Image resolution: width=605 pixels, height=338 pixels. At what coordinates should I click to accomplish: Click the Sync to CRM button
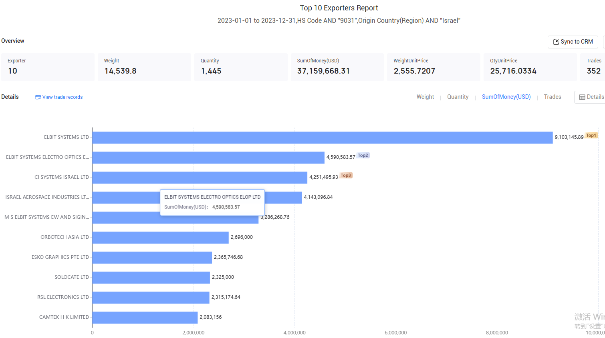point(573,42)
